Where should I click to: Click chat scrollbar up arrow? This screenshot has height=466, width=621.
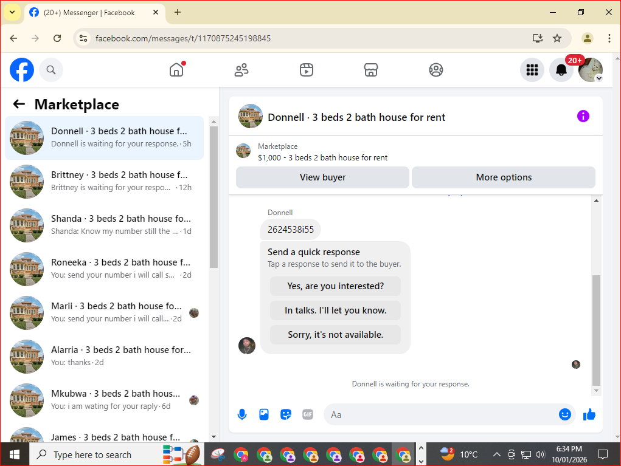[596, 200]
